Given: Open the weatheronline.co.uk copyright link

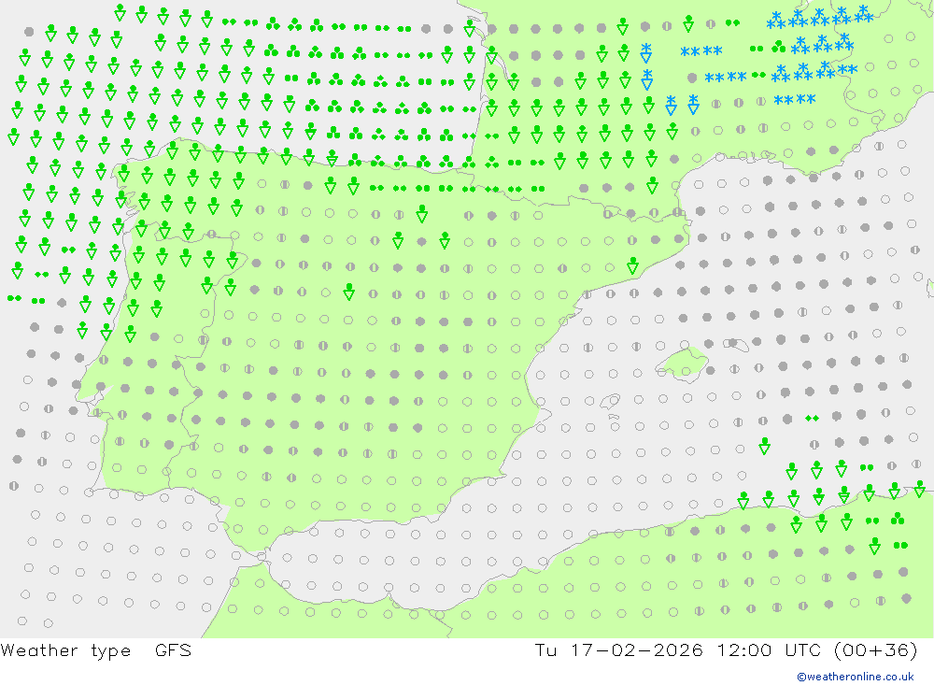Looking at the screenshot, I should coord(855,676).
